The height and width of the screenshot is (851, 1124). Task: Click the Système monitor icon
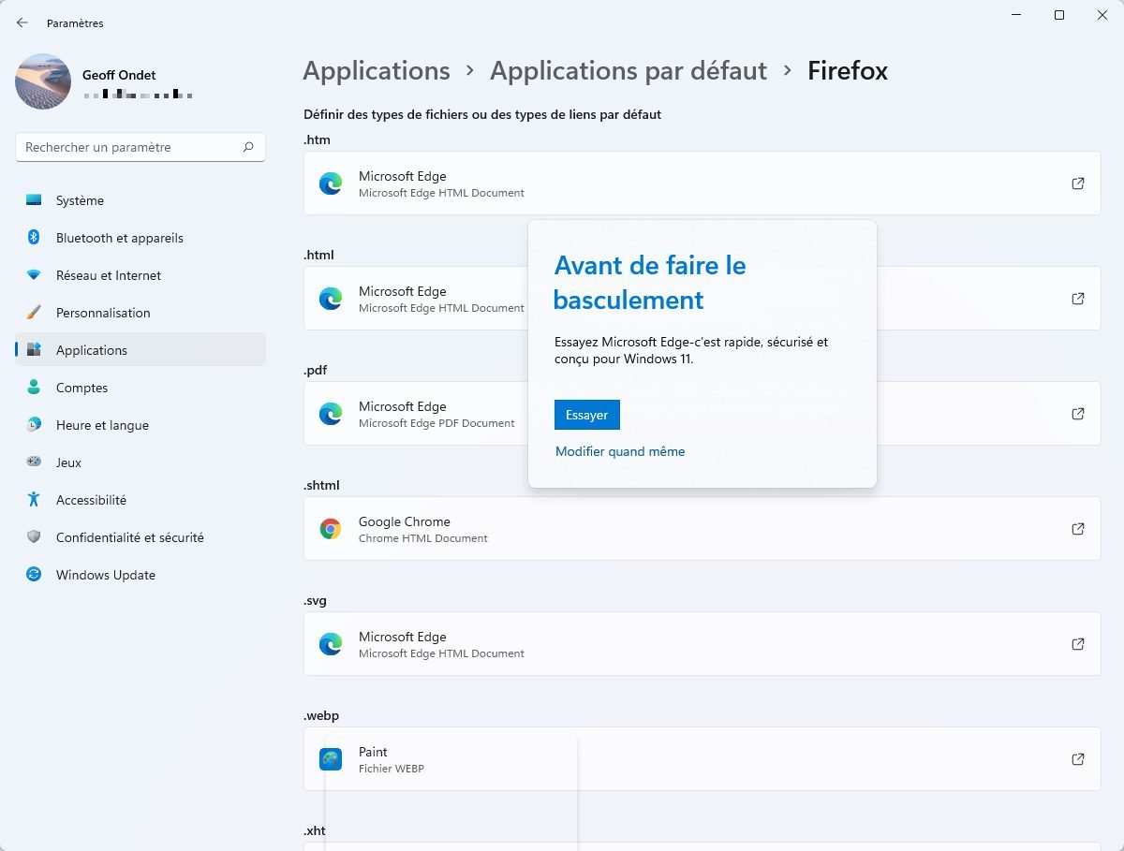[x=34, y=200]
